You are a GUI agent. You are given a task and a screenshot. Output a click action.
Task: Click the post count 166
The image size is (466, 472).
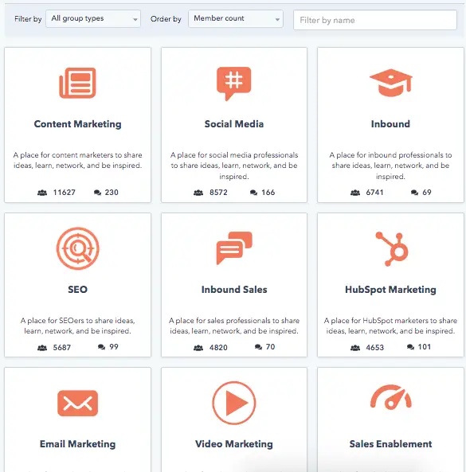(x=268, y=193)
